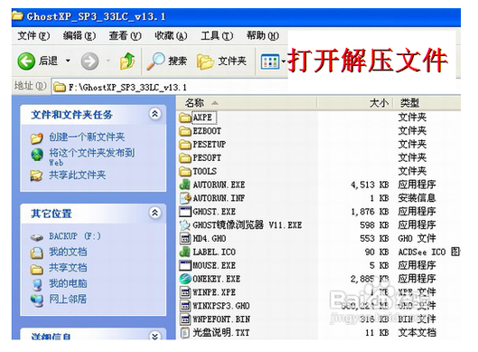This screenshot has width=478, height=352.
Task: Open the 查看(V) menu
Action: tap(125, 35)
